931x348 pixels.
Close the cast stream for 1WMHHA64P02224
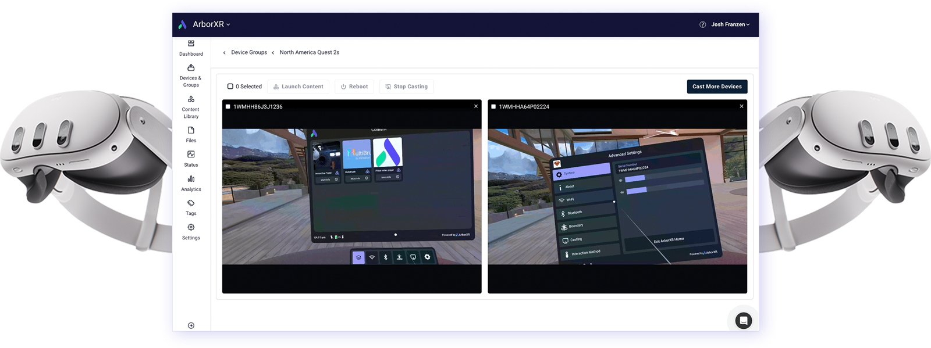point(741,106)
